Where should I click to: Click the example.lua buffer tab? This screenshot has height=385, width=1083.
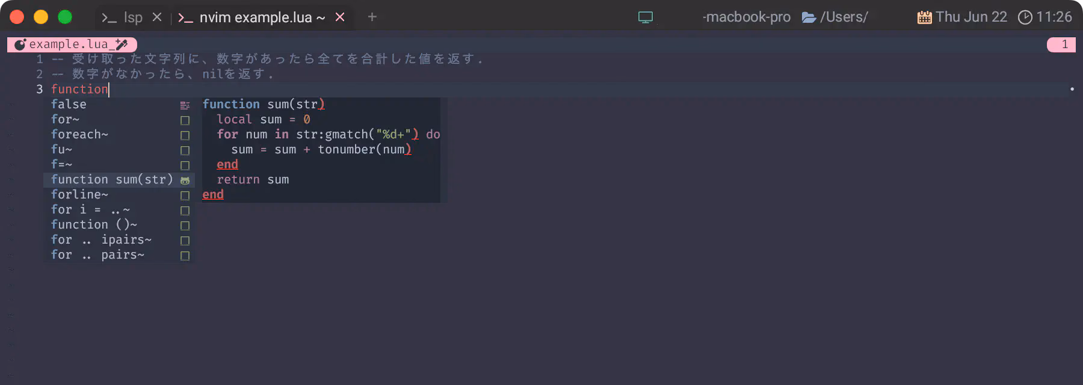point(72,45)
